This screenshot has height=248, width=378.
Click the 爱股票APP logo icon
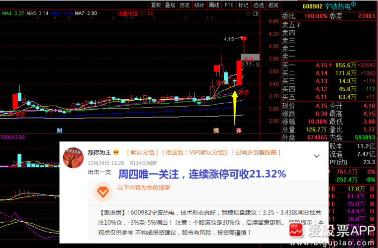[x=296, y=230]
